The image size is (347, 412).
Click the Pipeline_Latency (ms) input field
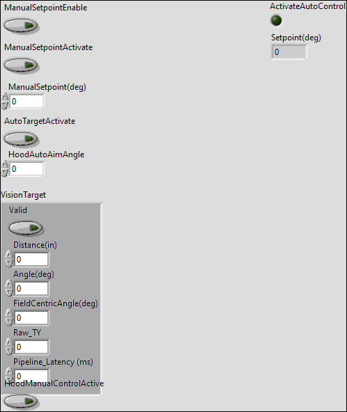pyautogui.click(x=31, y=375)
